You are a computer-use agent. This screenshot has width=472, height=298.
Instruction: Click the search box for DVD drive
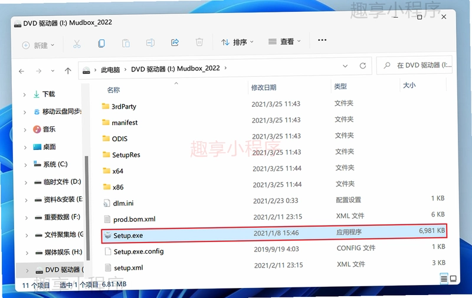[x=415, y=65]
